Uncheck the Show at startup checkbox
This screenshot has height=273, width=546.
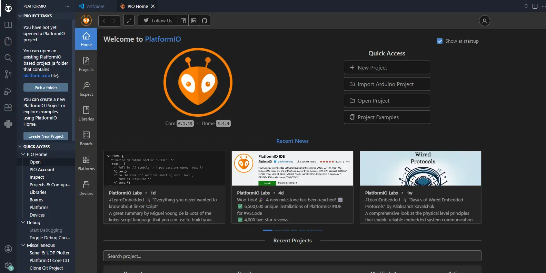(440, 41)
